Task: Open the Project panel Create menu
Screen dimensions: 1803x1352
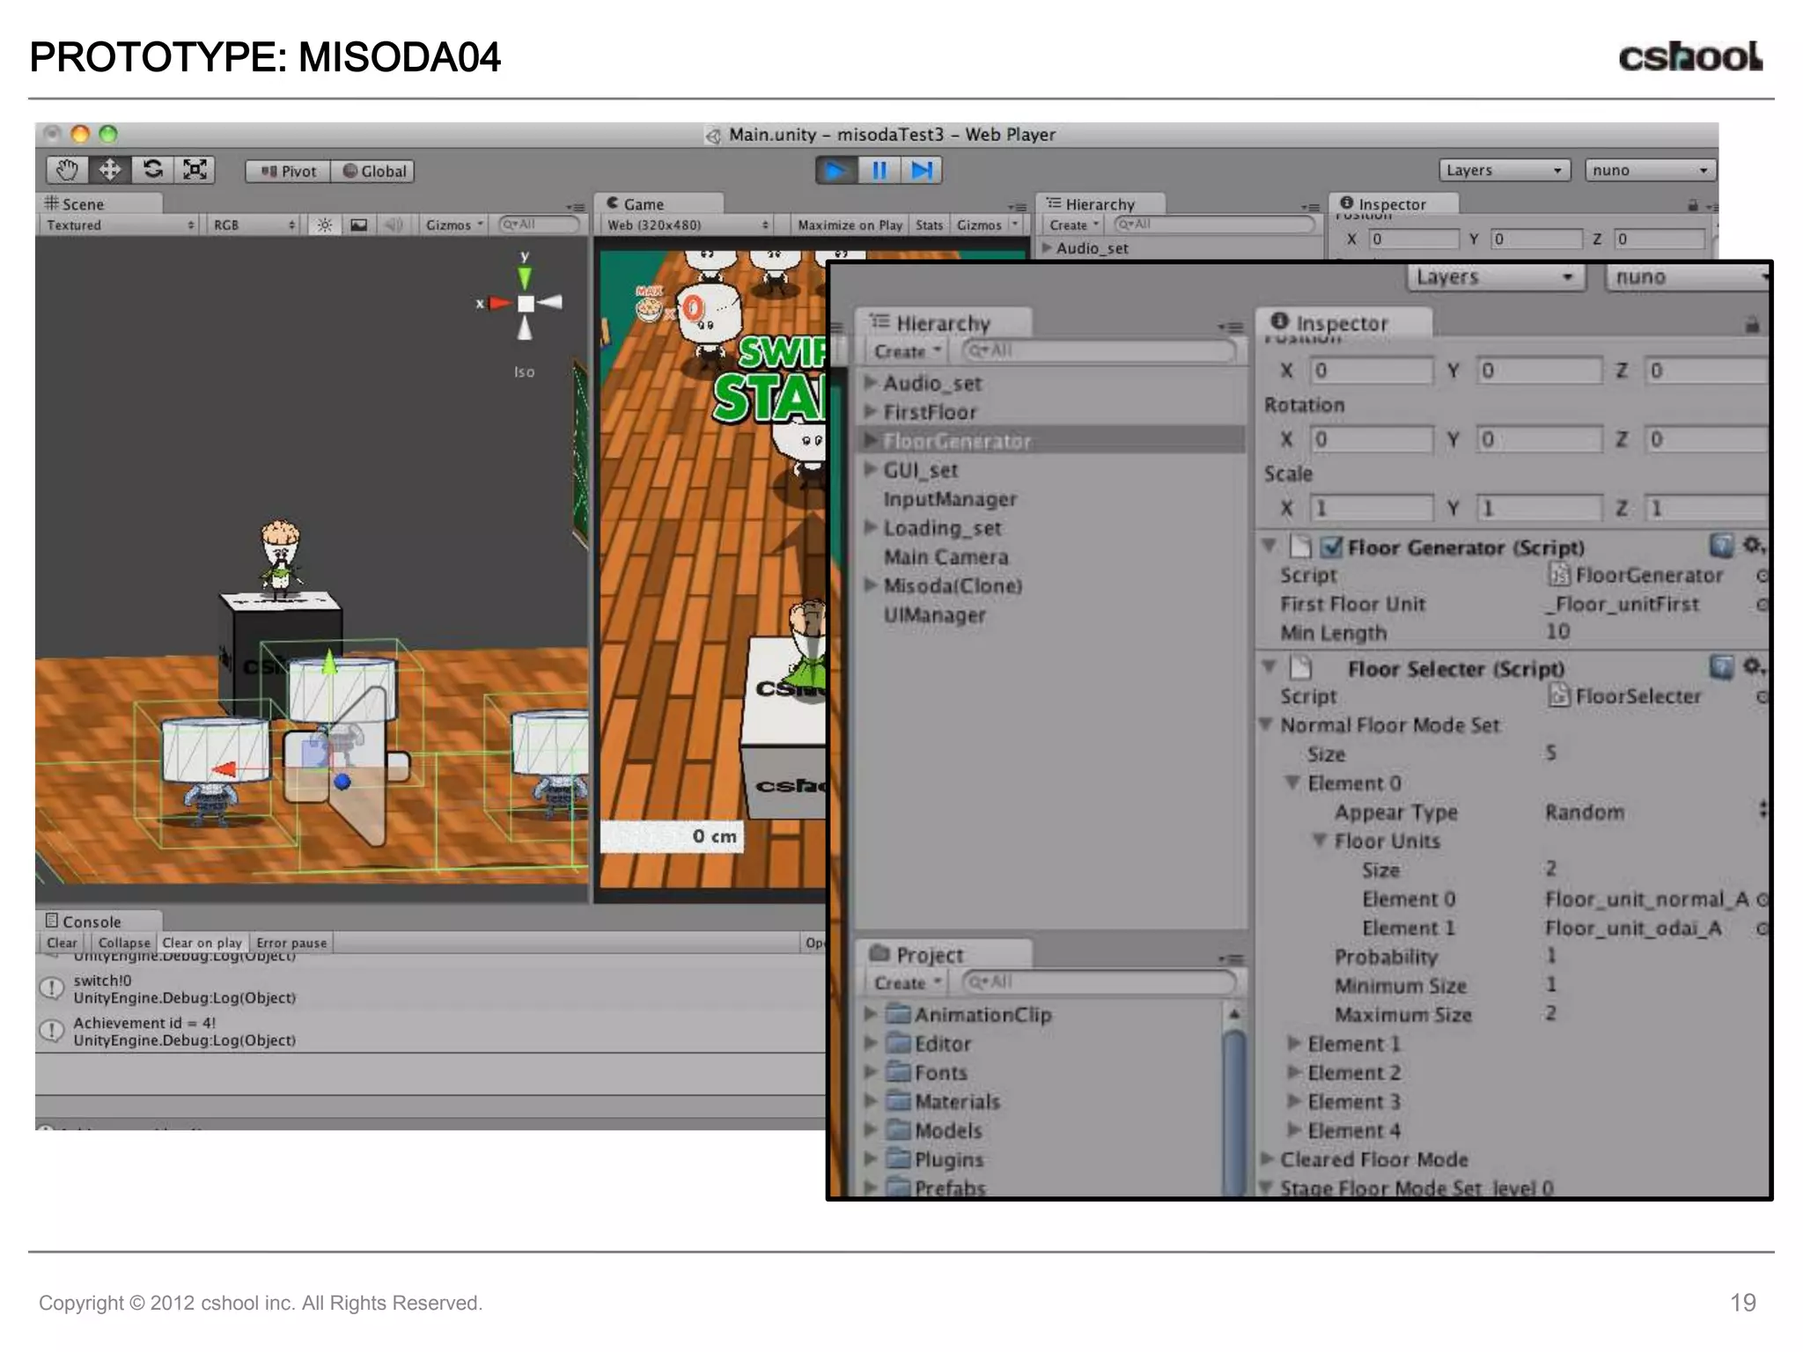Action: 907,983
